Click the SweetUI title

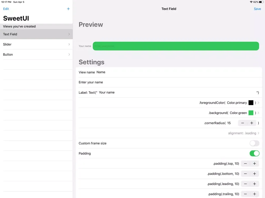point(16,18)
